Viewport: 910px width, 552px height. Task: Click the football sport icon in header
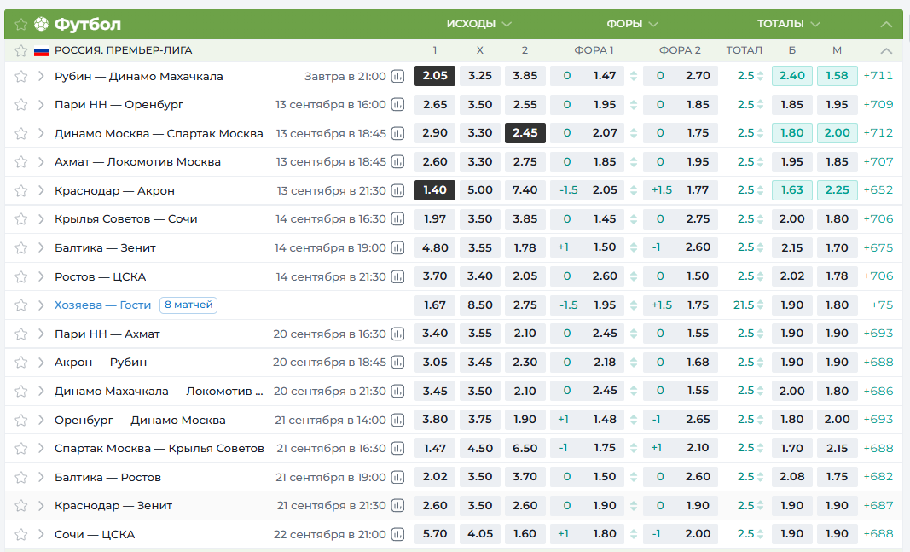point(41,24)
